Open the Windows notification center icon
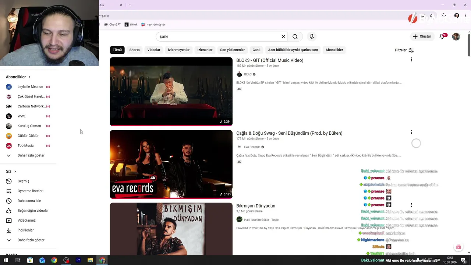Image resolution: width=471 pixels, height=265 pixels. pos(463,260)
